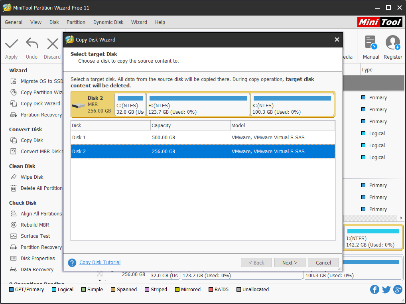Click the Back button
The width and height of the screenshot is (406, 304).
256,263
